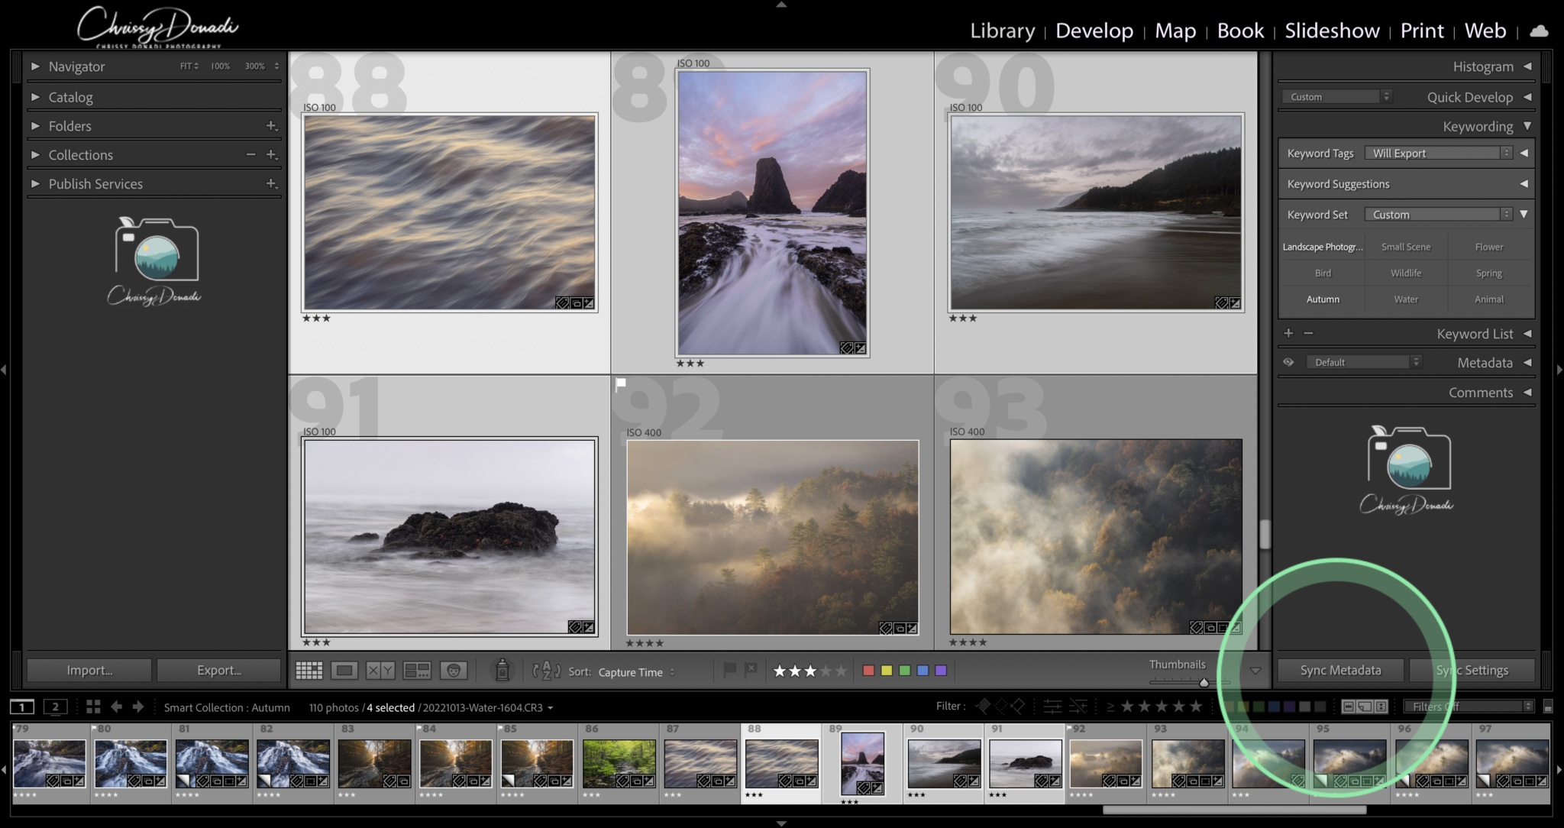Switch to the Develop module
This screenshot has height=828, width=1564.
1094,31
